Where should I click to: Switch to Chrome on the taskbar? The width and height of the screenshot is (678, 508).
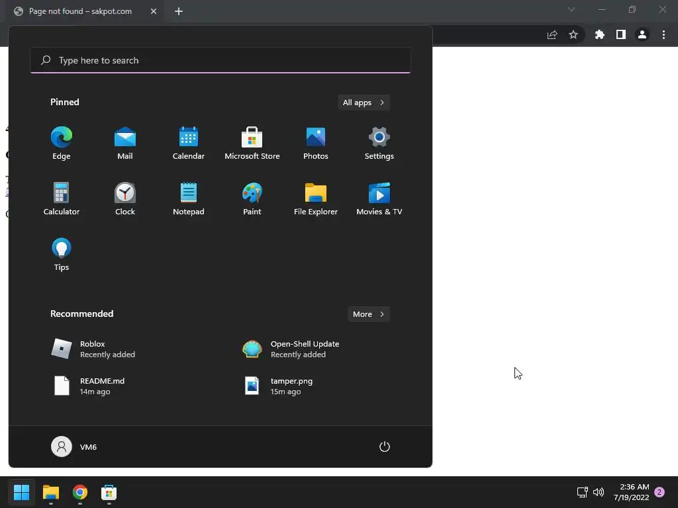pos(80,492)
